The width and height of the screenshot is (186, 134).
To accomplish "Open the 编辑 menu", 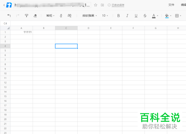I will [183, 5].
